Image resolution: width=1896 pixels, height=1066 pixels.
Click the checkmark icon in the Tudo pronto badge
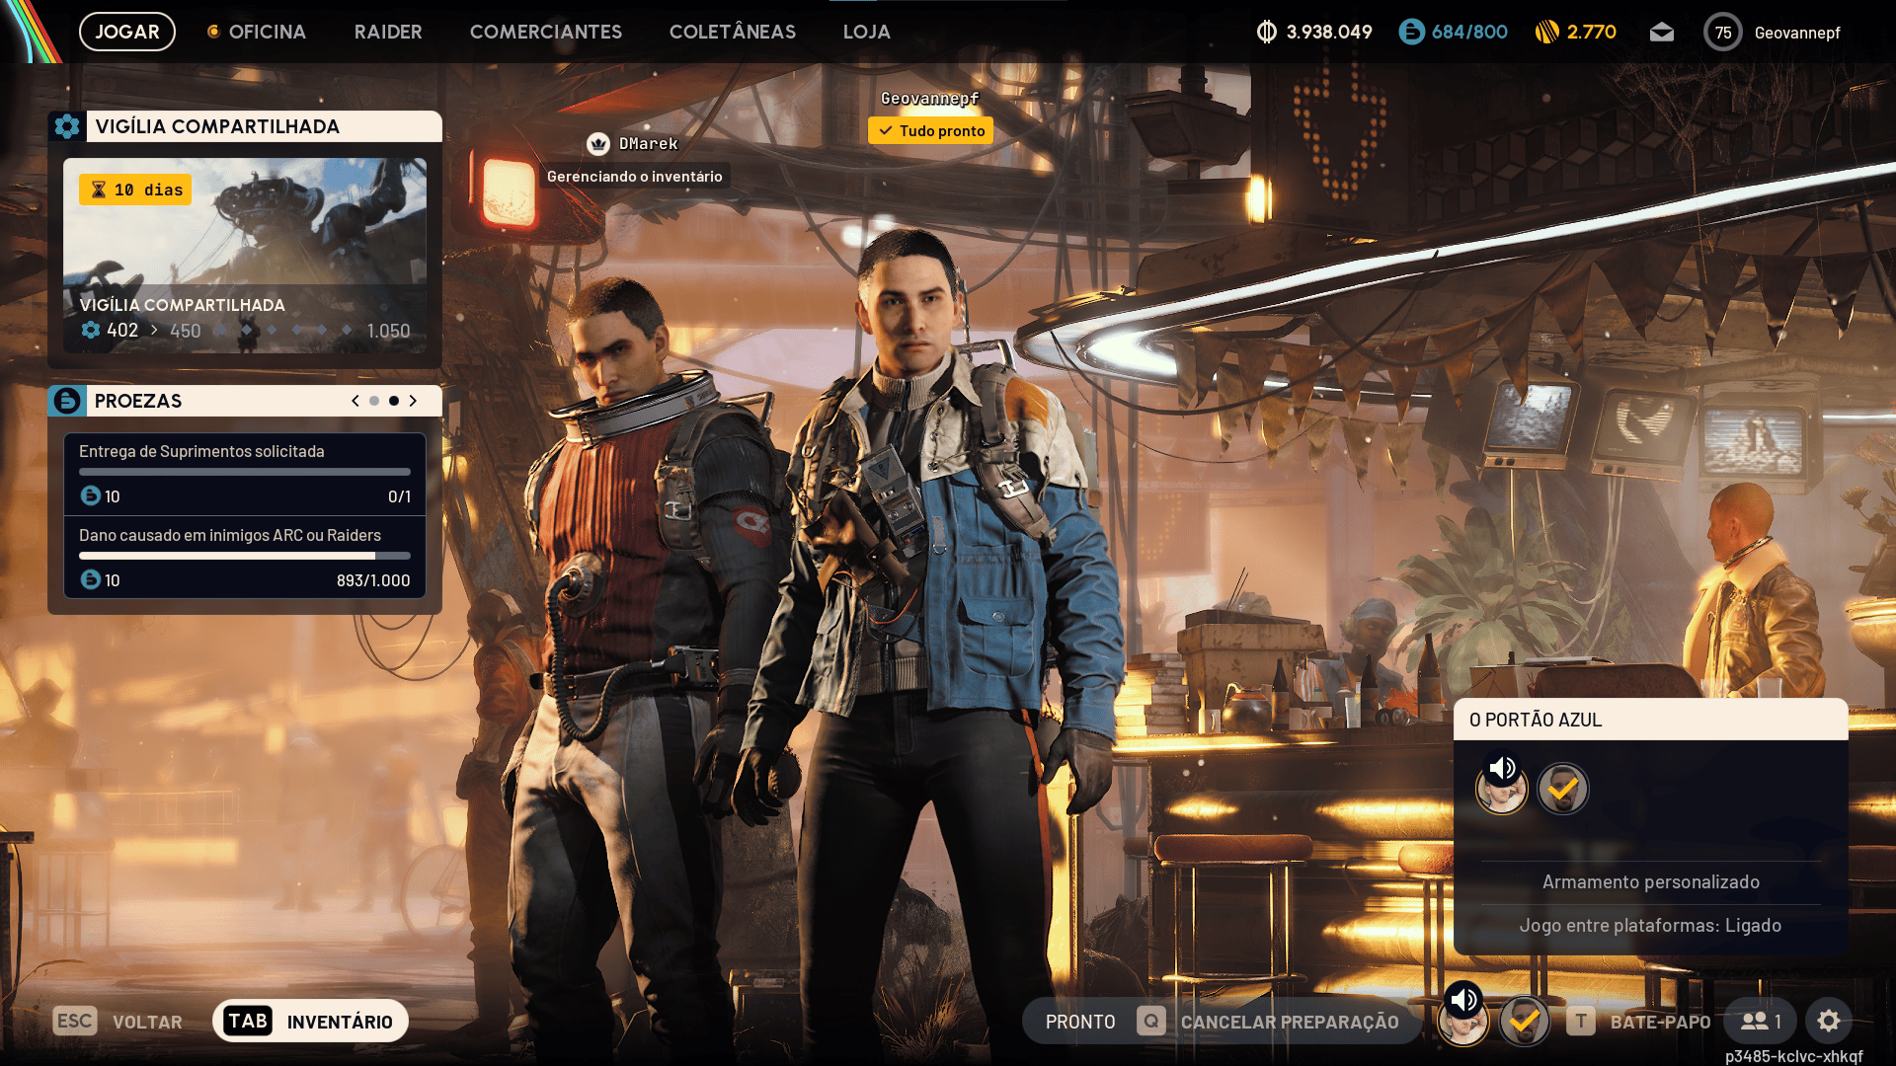pos(886,130)
